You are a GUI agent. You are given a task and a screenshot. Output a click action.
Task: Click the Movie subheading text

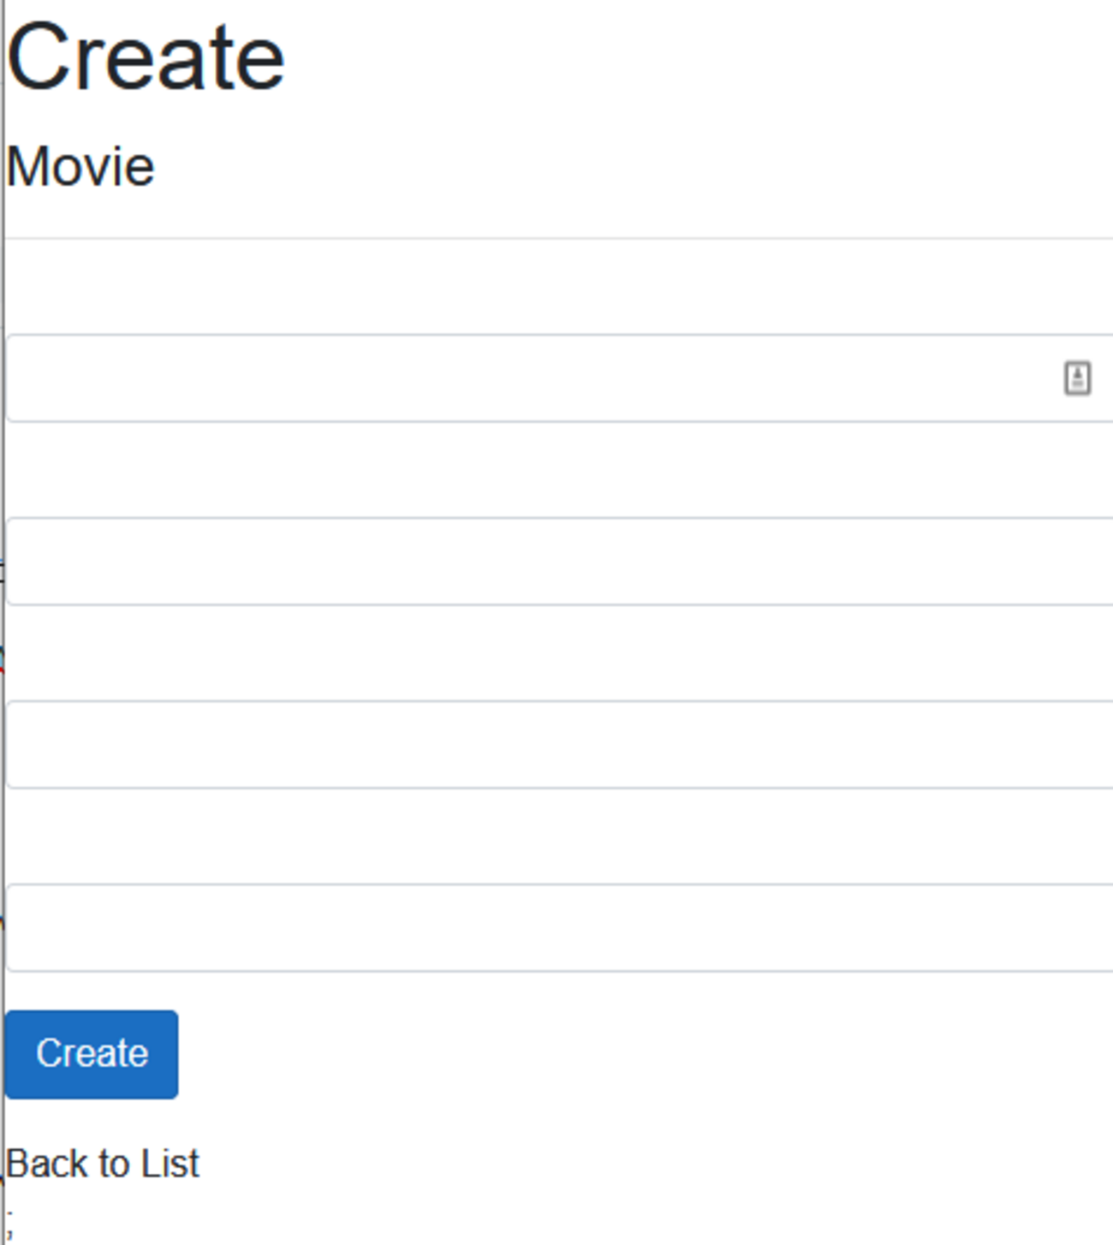[x=80, y=166]
